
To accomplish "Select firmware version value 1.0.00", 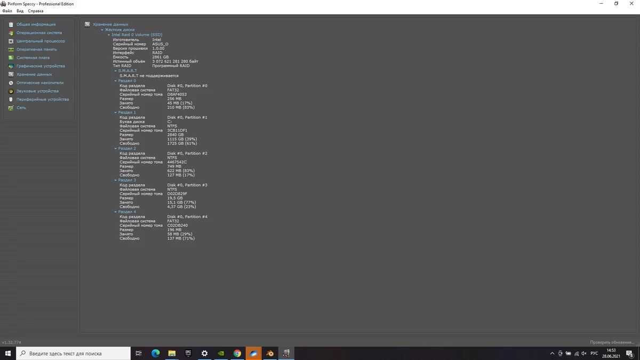I will coord(158,49).
